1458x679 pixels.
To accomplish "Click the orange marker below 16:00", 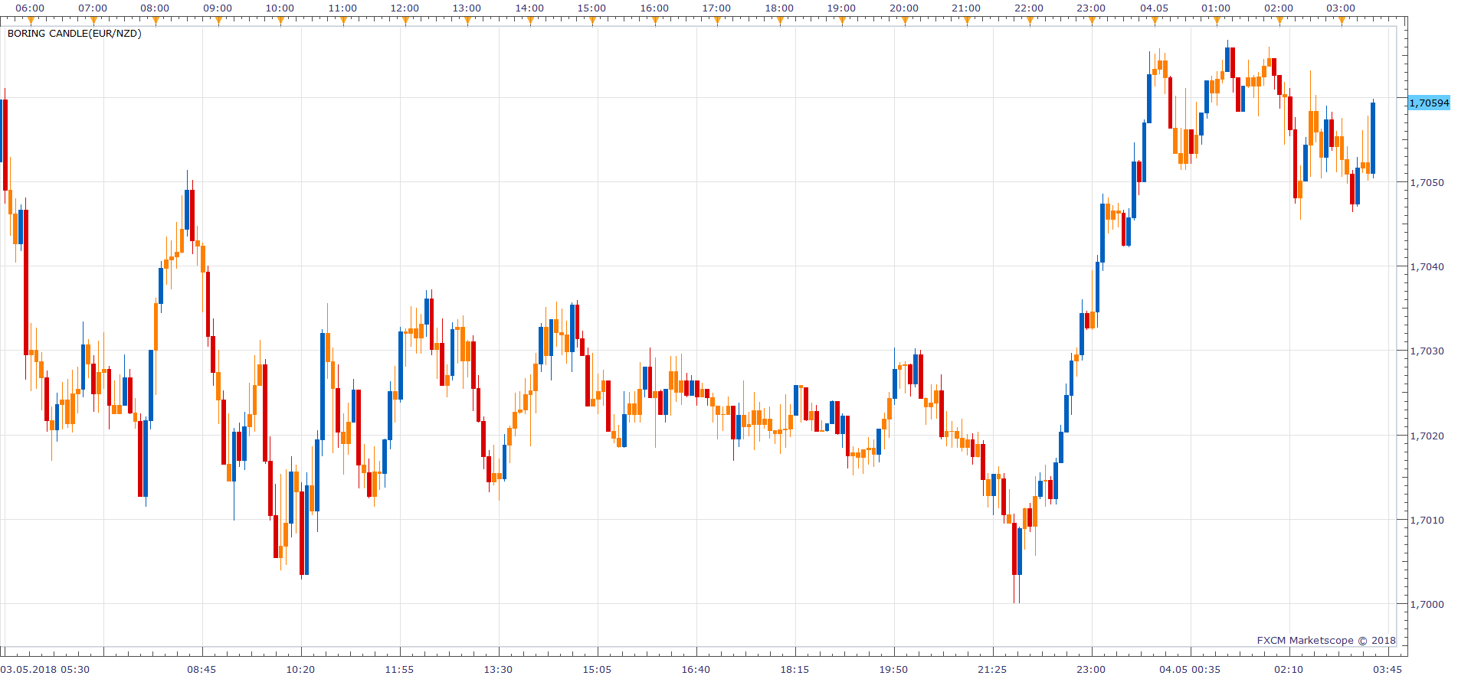I will click(655, 21).
